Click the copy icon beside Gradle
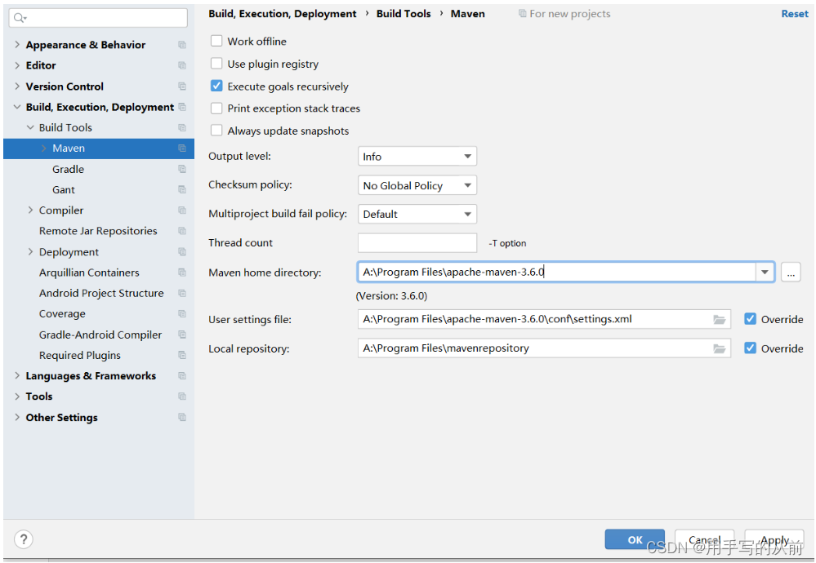The width and height of the screenshot is (816, 563). tap(182, 169)
